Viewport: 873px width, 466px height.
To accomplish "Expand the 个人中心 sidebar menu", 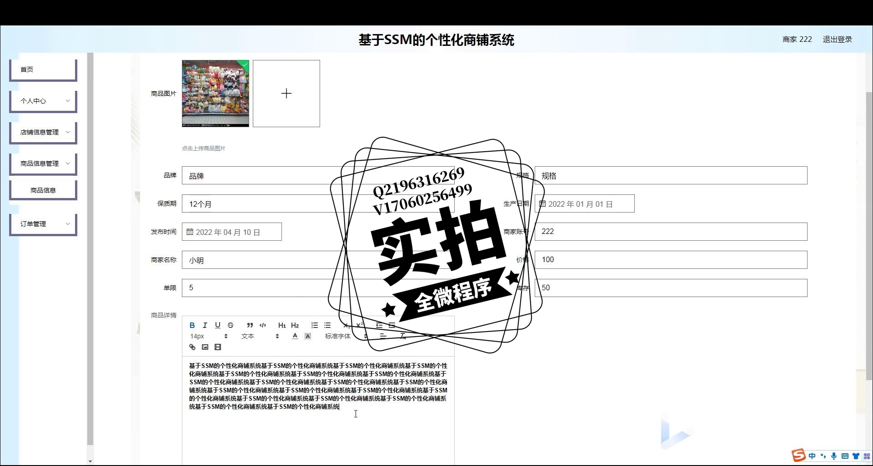I will (x=43, y=101).
